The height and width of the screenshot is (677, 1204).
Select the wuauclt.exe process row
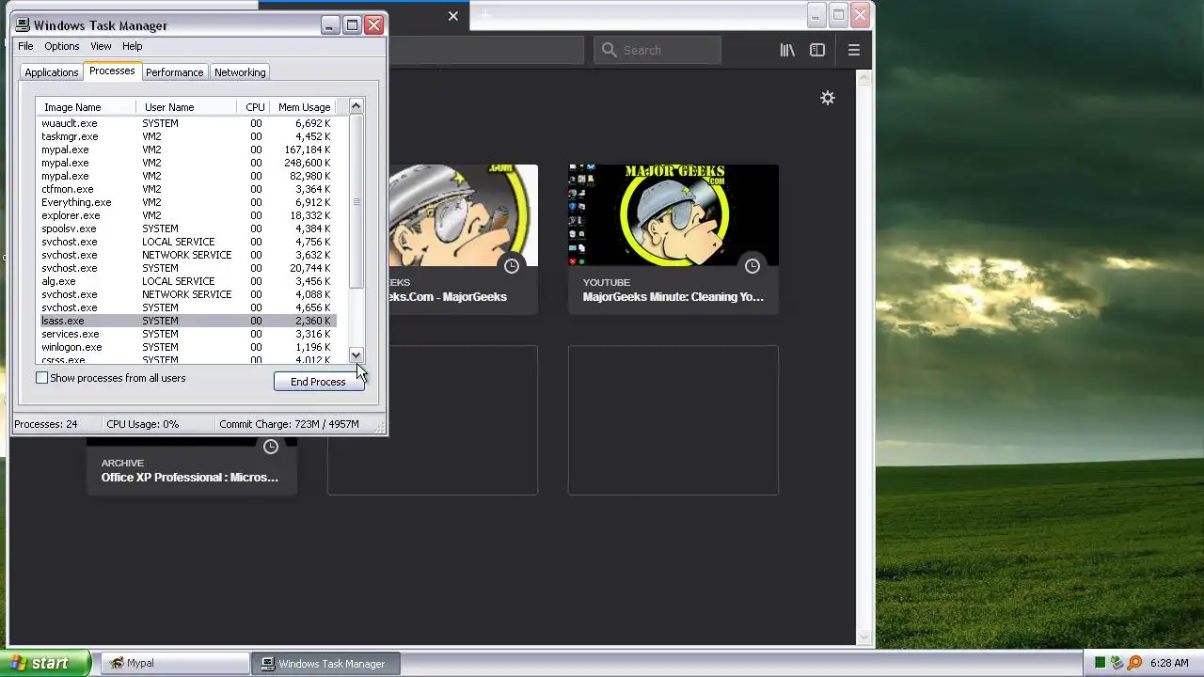[x=186, y=123]
